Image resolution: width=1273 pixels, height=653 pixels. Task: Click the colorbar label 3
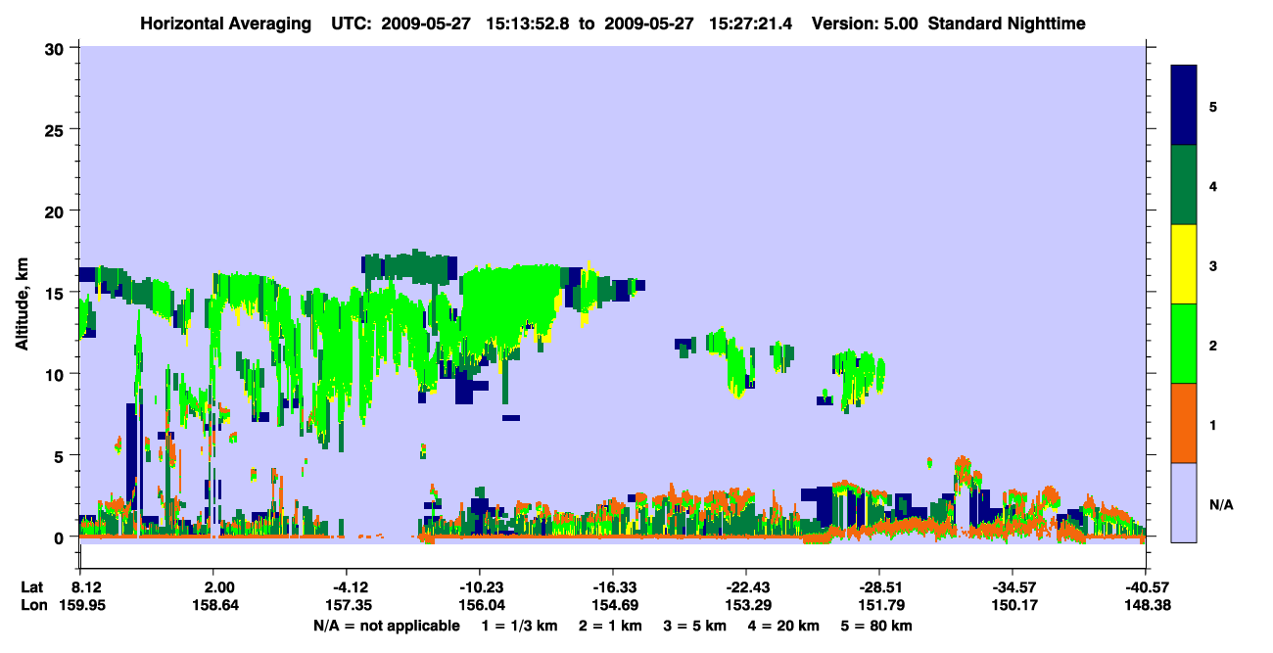(x=1213, y=265)
